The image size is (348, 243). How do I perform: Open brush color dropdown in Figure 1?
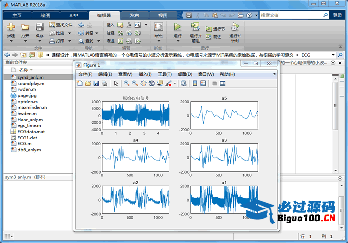click(x=175, y=83)
